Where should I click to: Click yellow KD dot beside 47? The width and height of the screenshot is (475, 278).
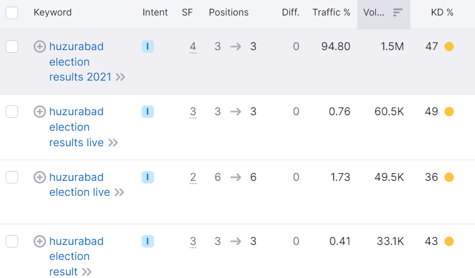[x=449, y=47]
